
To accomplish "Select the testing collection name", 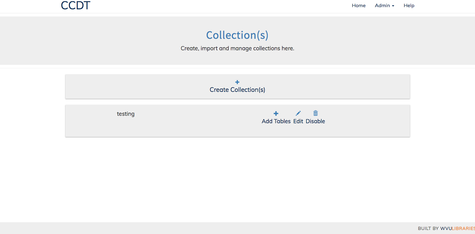I will 125,114.
